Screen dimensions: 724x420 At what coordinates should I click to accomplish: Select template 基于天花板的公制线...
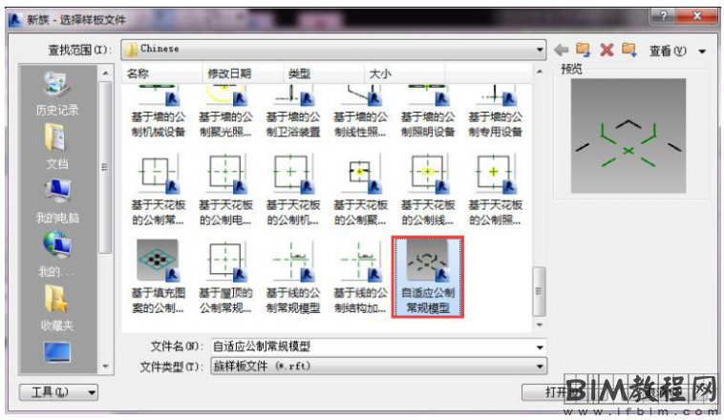(428, 190)
